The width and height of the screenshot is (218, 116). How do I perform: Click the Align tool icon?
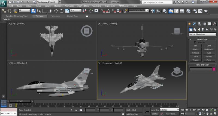[x=158, y=11]
